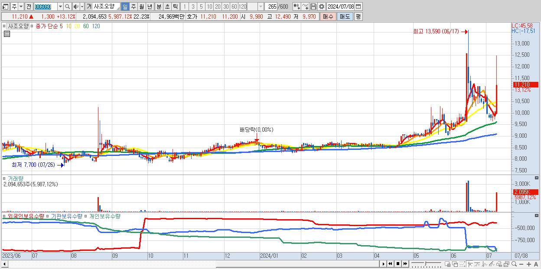Click the data table grid icon under 사조오양
Screen dimensions: 541x269
click(x=7, y=34)
